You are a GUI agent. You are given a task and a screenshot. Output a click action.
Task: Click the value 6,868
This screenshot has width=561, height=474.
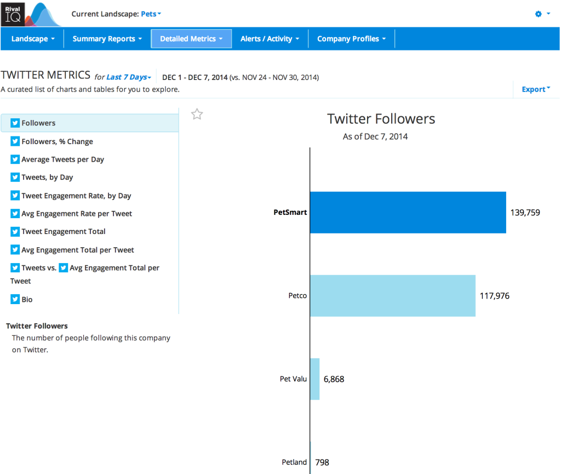tap(334, 379)
